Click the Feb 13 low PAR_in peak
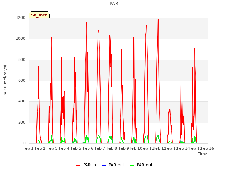The height and width of the screenshot is (172, 229). [x=170, y=109]
